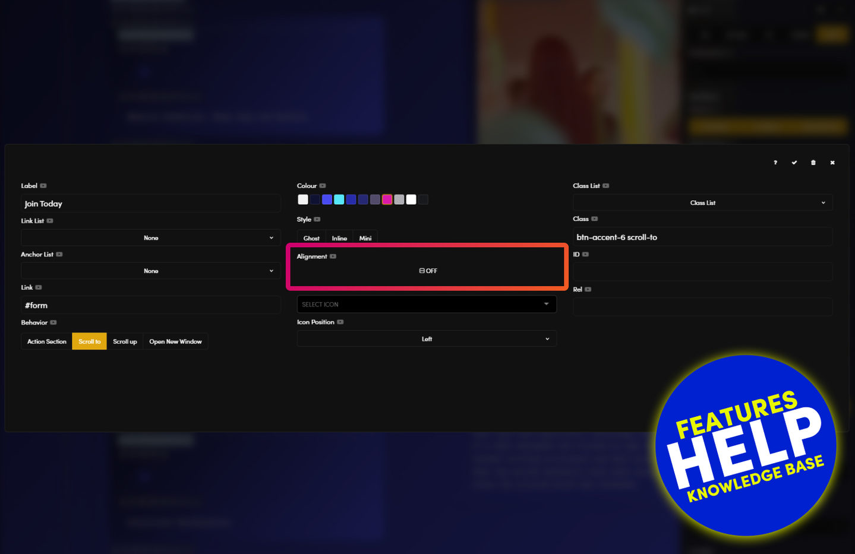This screenshot has height=554, width=855.
Task: Open the video help icon beside Label
Action: coord(43,186)
